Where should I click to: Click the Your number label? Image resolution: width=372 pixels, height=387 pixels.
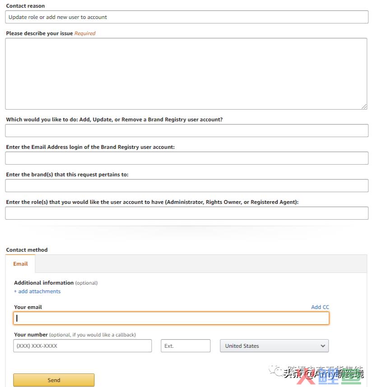31,335
